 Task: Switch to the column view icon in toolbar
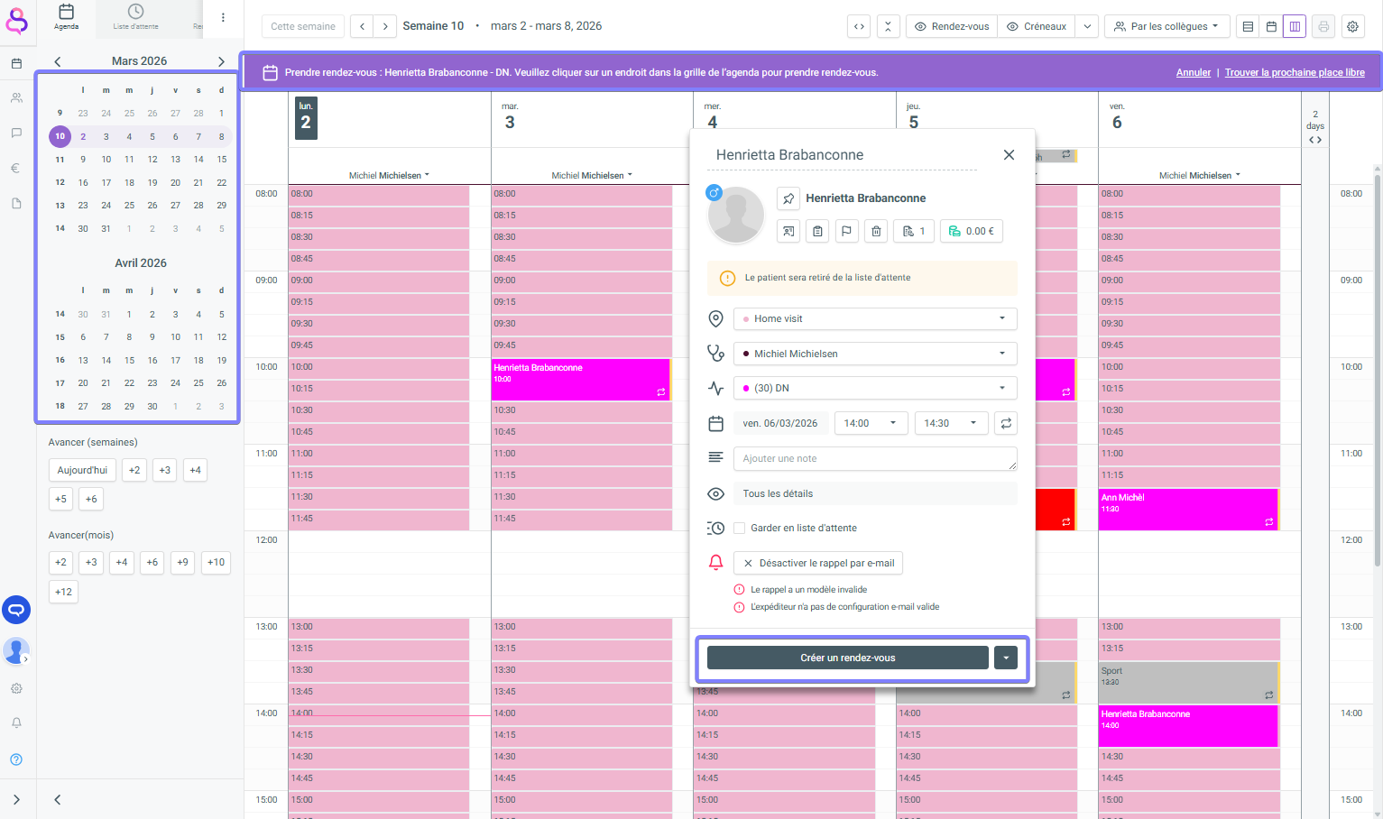click(1295, 26)
